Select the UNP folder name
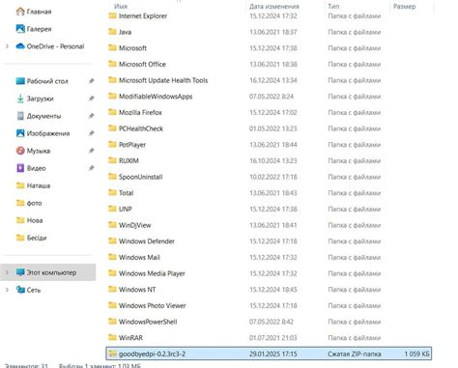This screenshot has width=458, height=368. pos(126,209)
